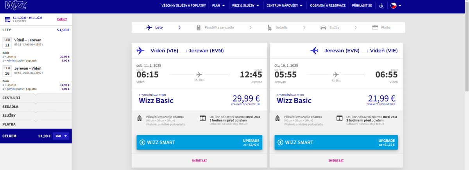Click the car icon for Služby step
The width and height of the screenshot is (469, 170).
(x=323, y=27)
